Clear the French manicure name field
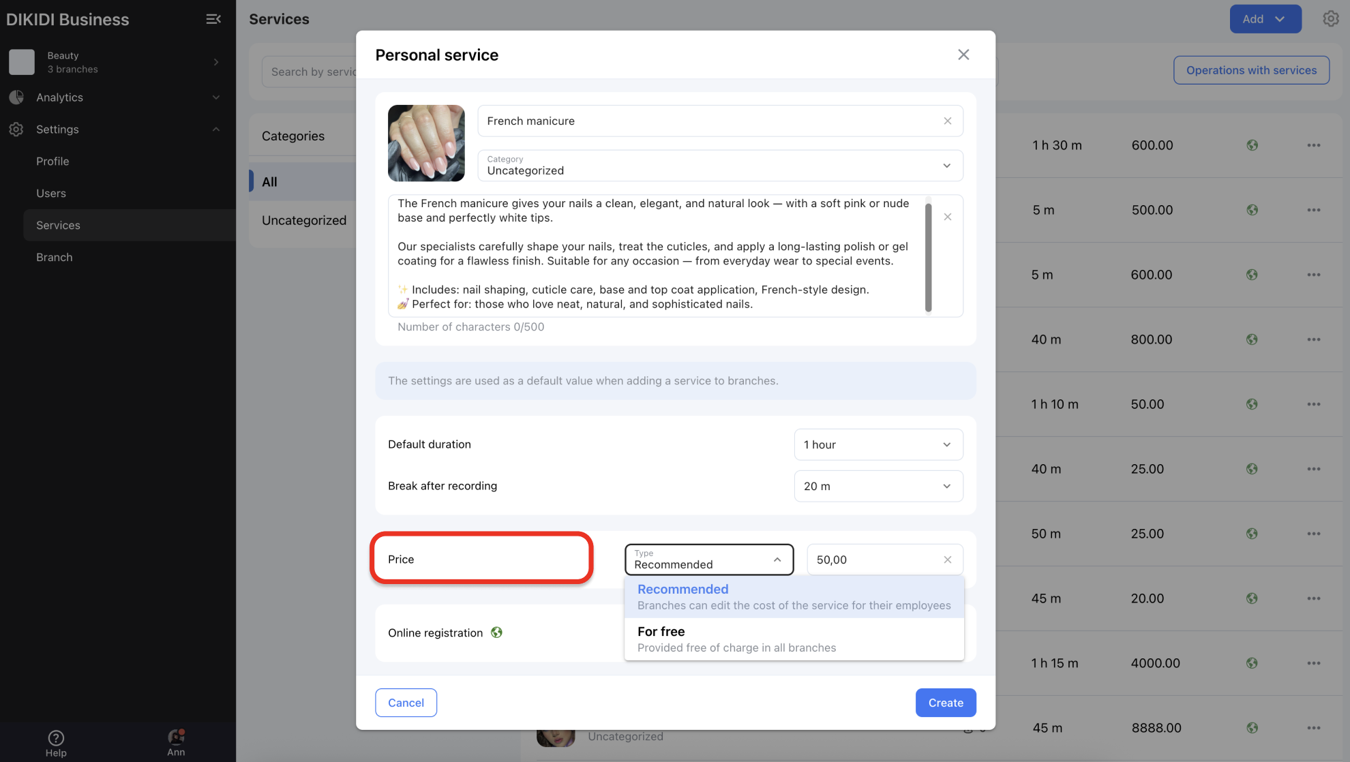 coord(947,121)
